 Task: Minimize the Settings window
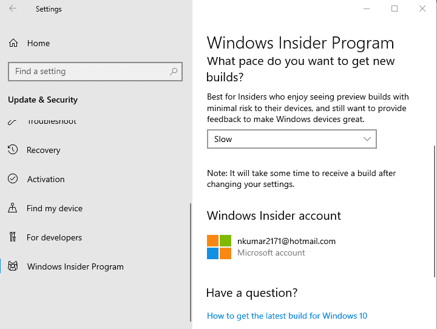coord(367,8)
